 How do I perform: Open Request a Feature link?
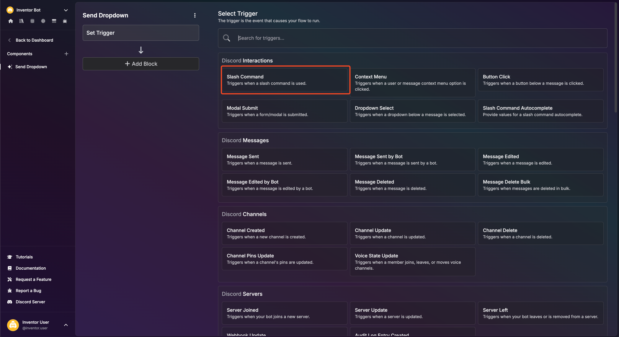33,279
